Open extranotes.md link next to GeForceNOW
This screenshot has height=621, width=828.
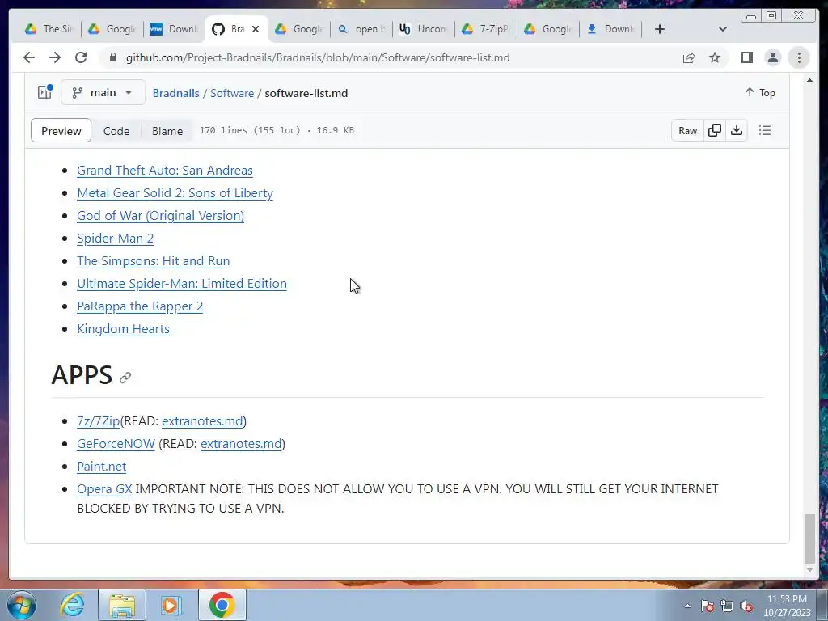[x=241, y=444]
